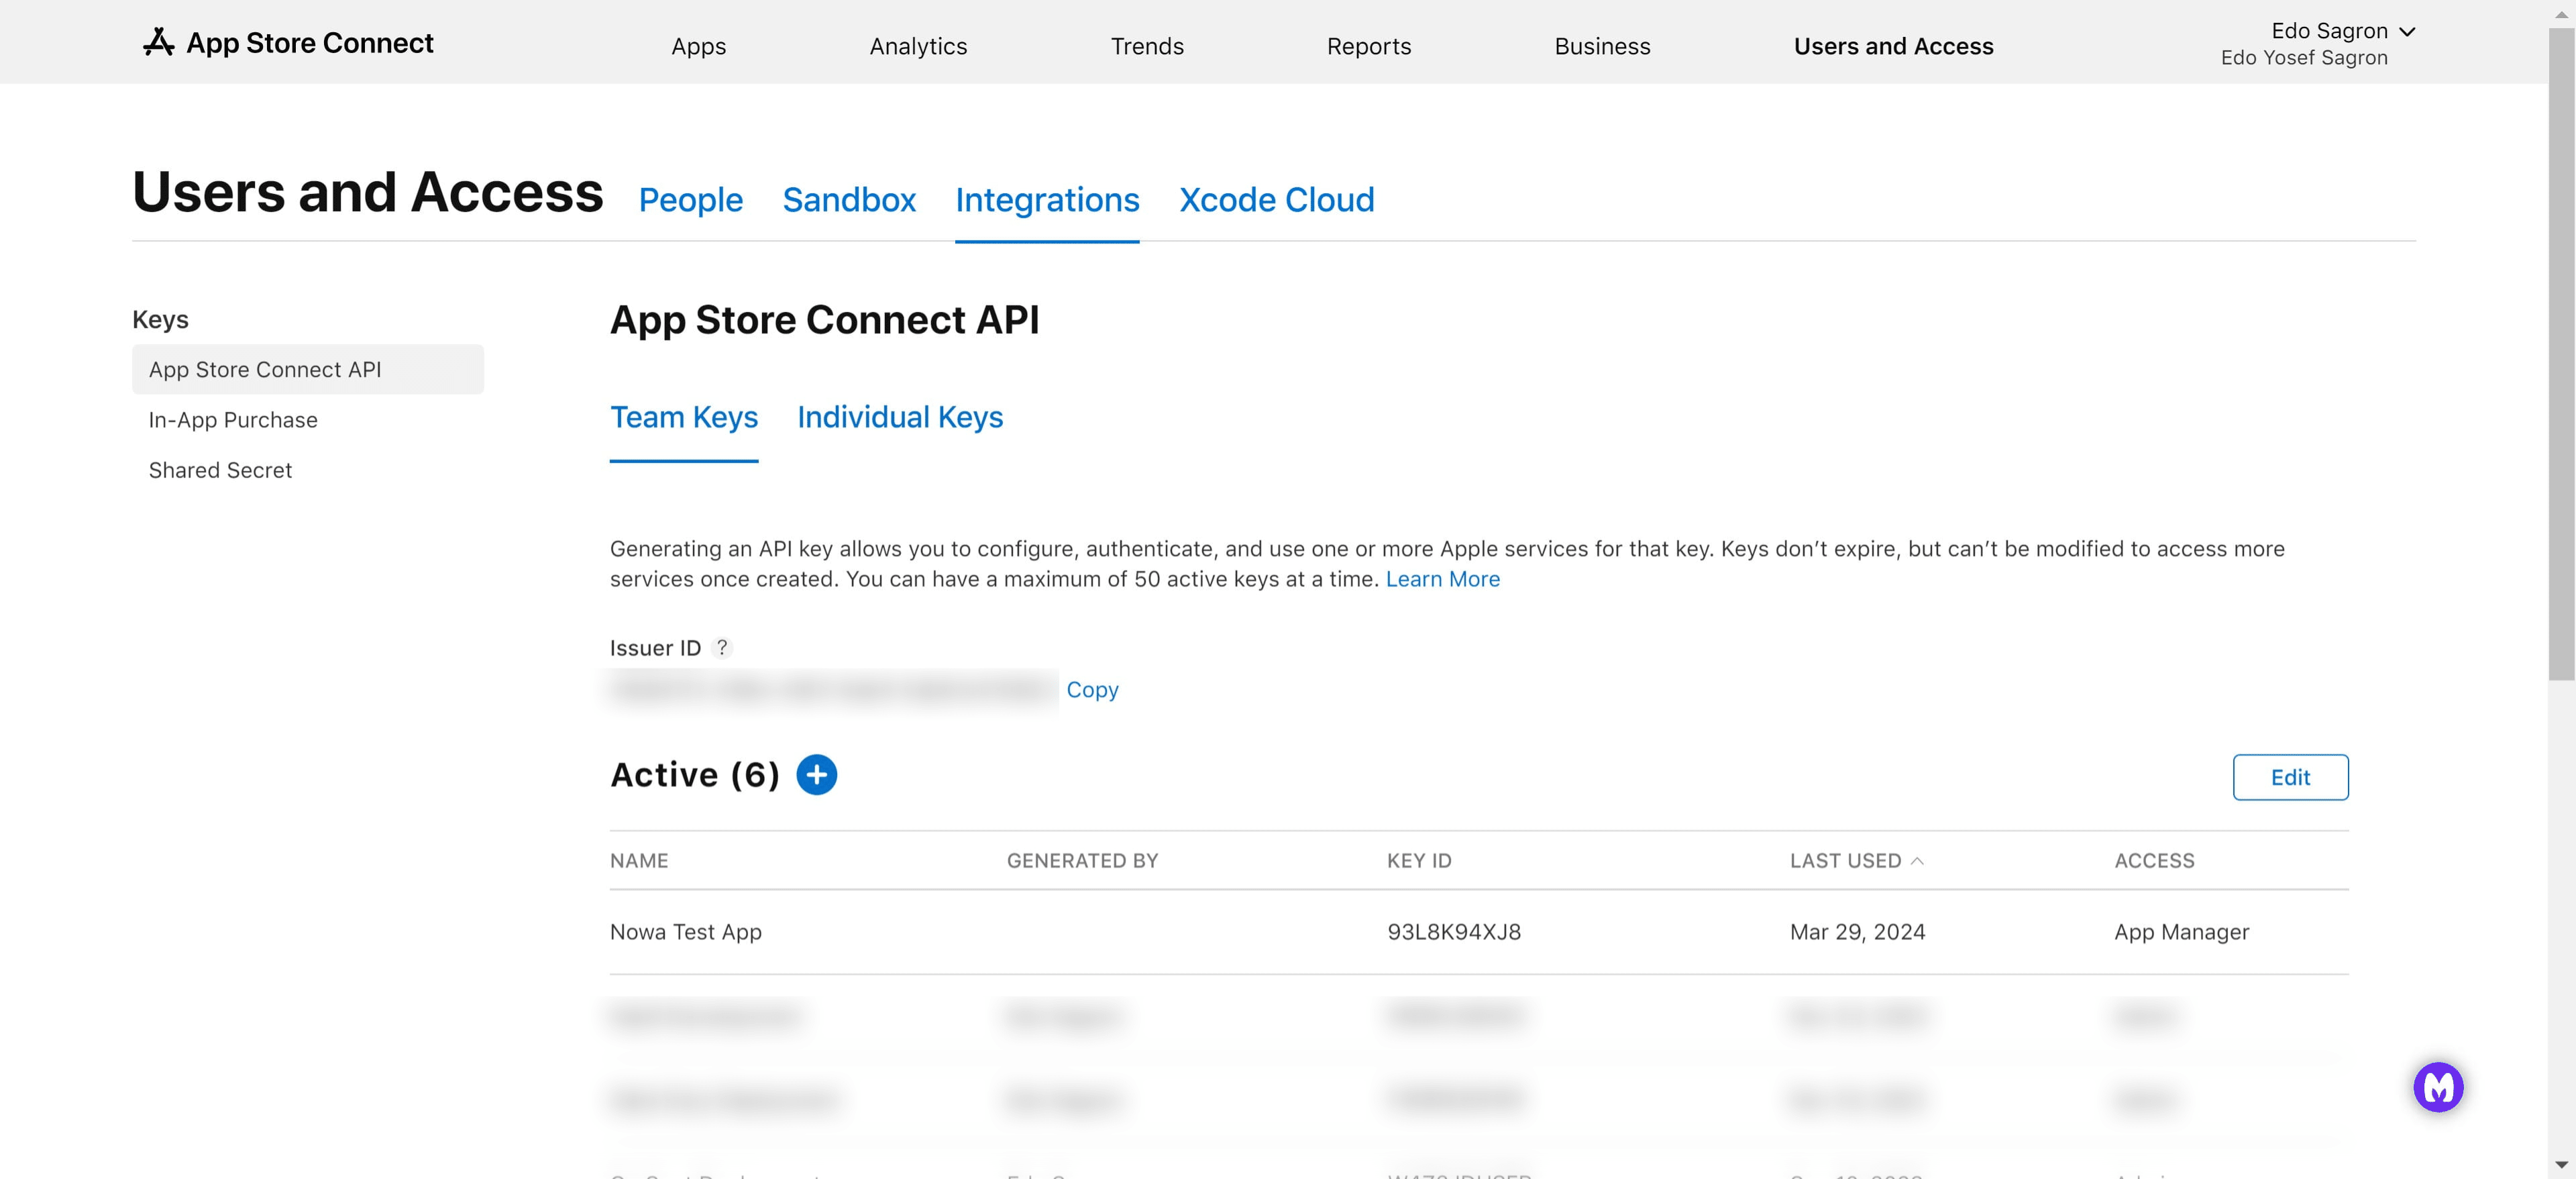Open the NAME column header sorting

639,860
